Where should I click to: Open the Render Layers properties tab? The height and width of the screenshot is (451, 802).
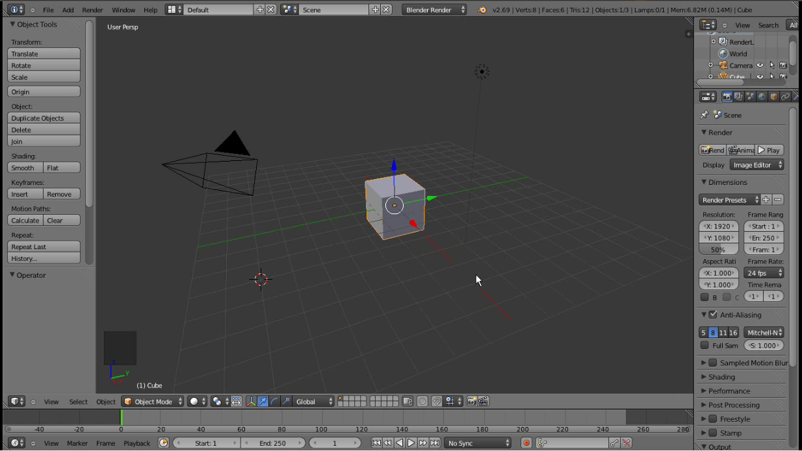click(739, 97)
